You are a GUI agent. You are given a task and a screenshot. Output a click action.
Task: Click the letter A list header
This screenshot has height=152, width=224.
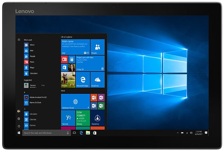[24, 93]
